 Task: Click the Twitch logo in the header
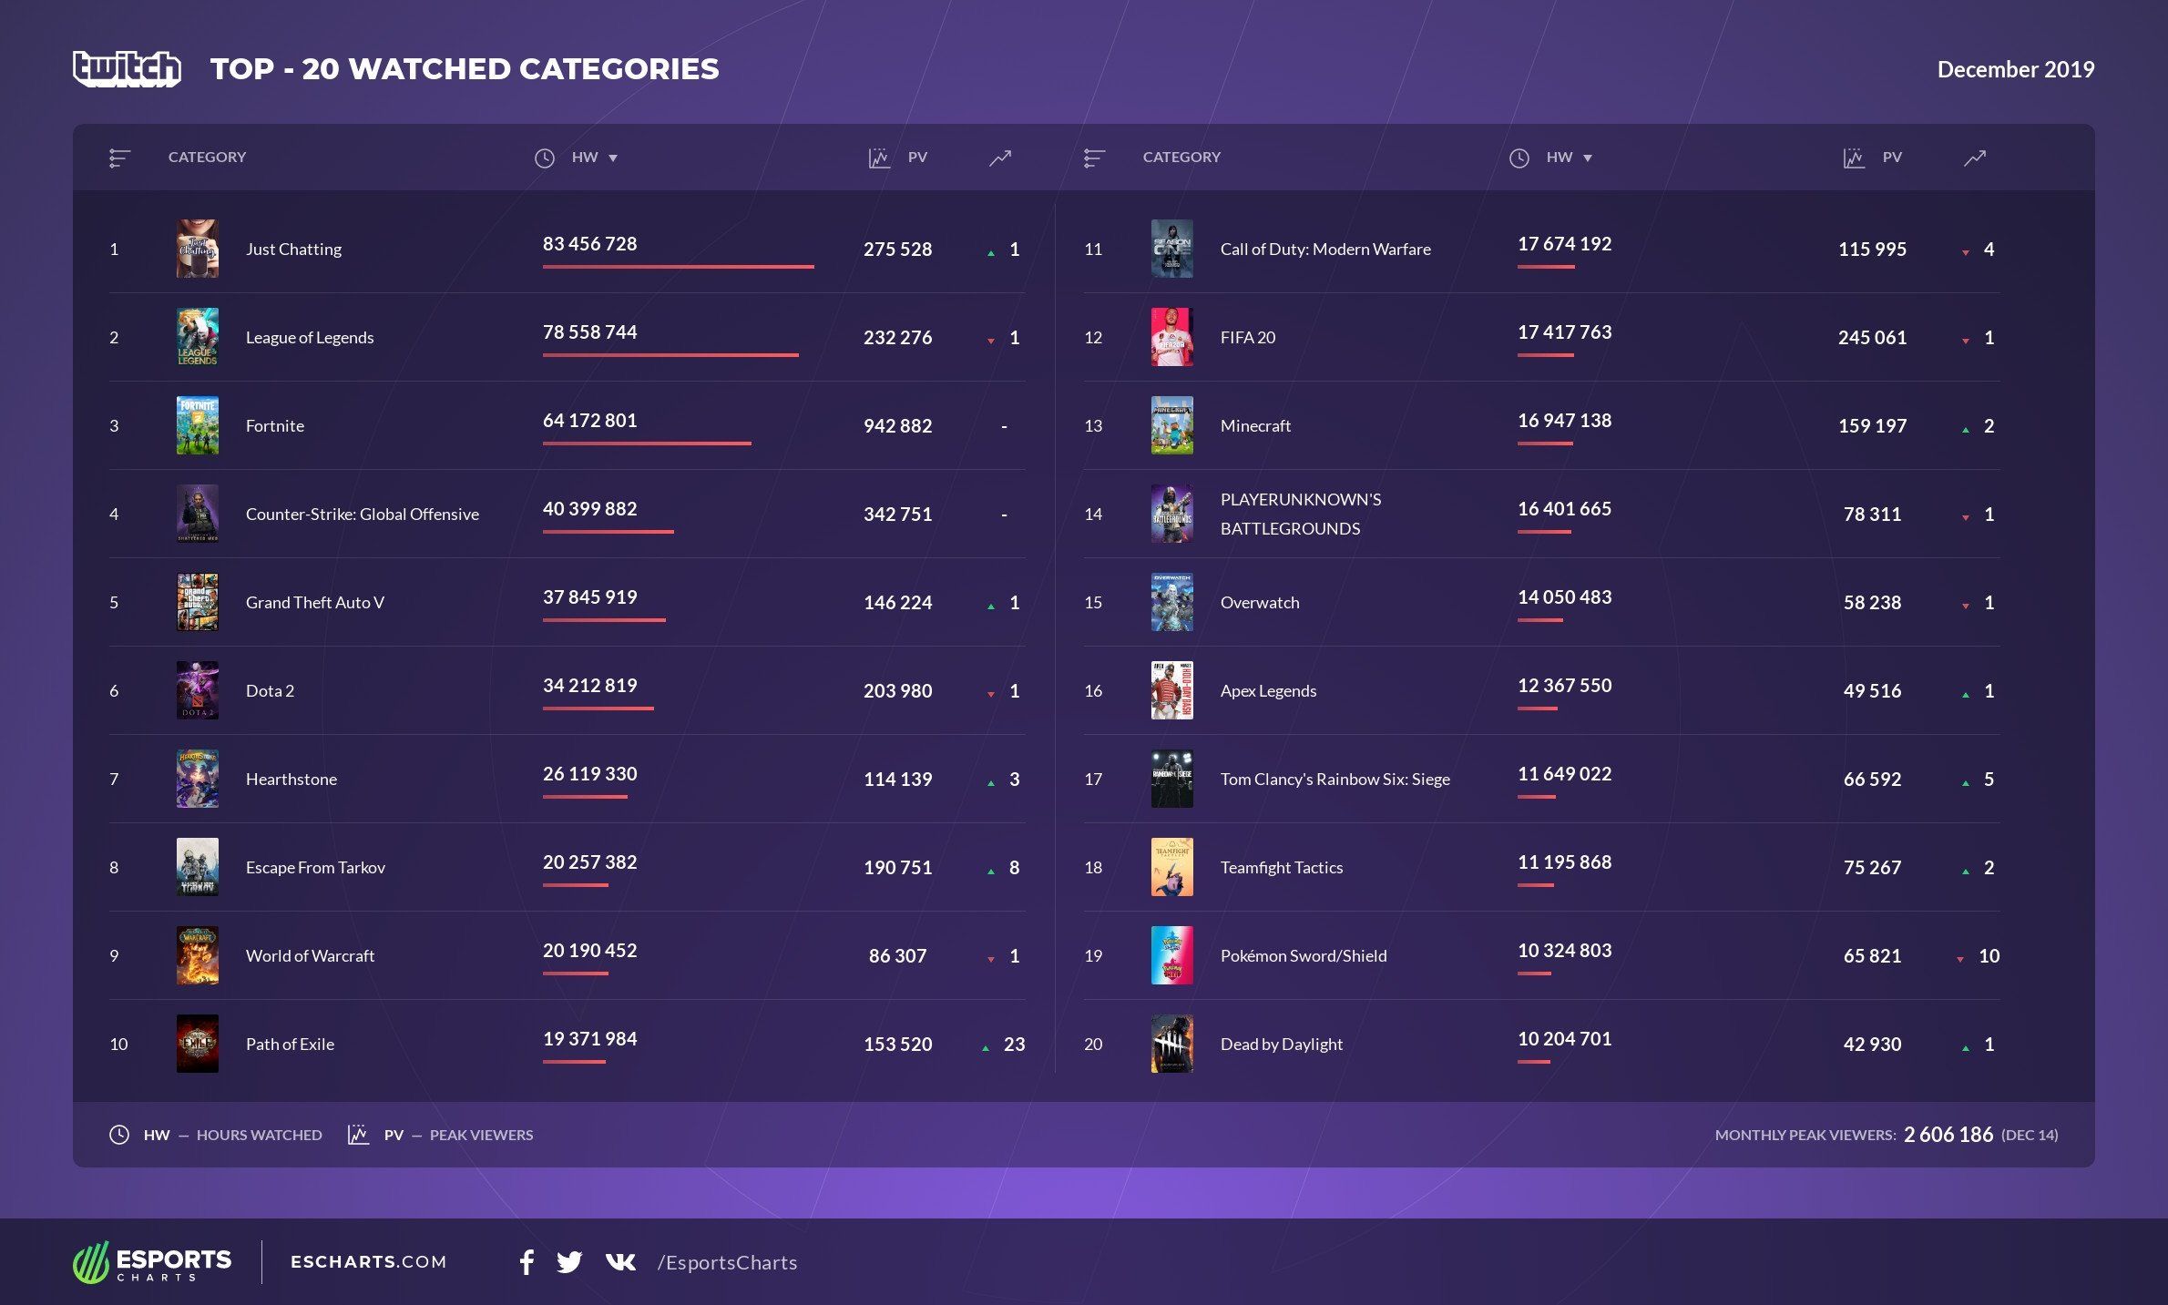click(x=127, y=67)
